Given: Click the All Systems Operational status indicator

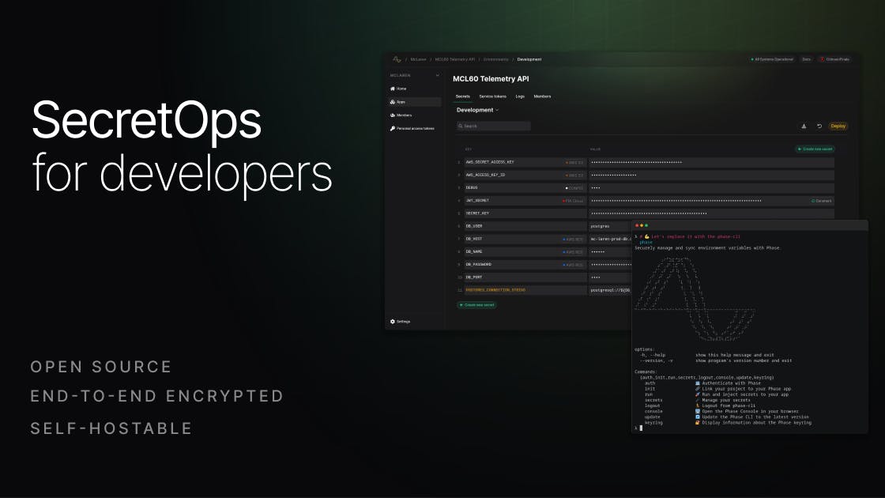Looking at the screenshot, I should pyautogui.click(x=771, y=59).
